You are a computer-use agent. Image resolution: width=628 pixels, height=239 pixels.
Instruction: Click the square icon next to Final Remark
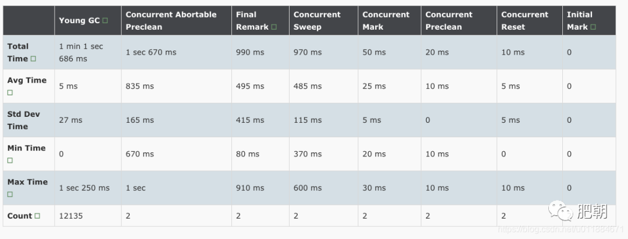pos(274,27)
